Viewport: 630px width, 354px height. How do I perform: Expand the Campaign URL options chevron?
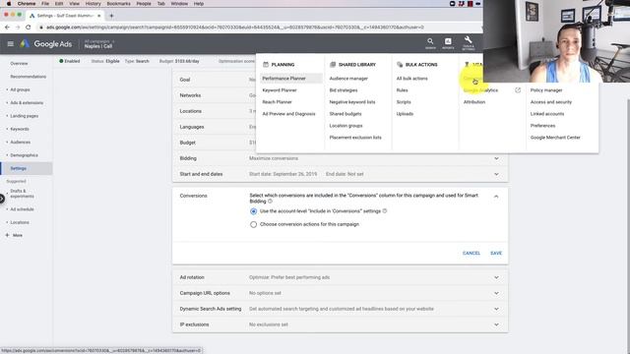click(x=496, y=293)
